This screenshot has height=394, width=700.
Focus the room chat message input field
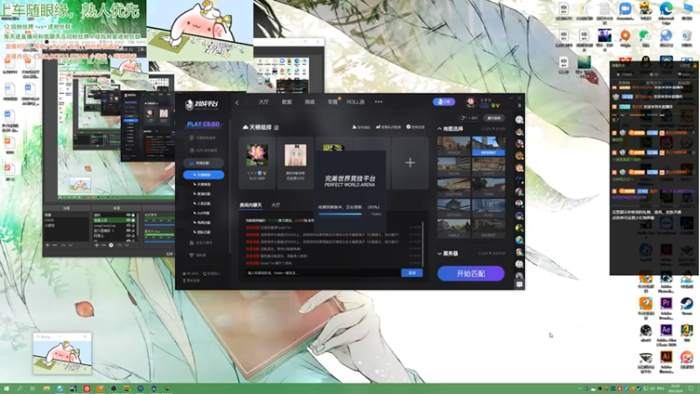point(322,272)
